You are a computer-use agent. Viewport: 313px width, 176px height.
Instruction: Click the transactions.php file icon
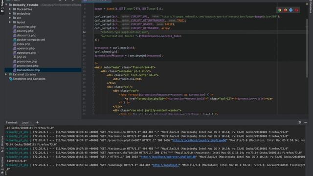15,70
